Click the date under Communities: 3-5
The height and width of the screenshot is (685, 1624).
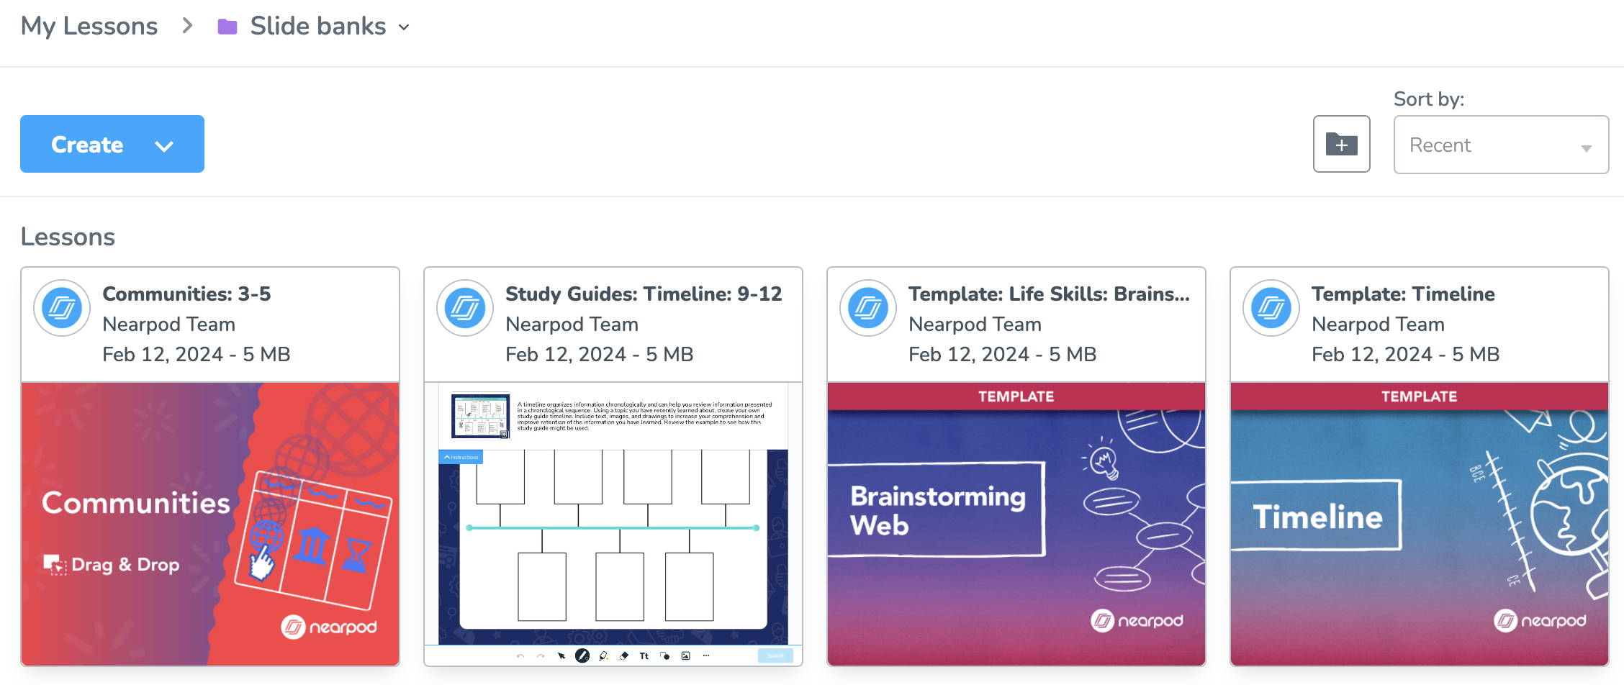tap(197, 354)
